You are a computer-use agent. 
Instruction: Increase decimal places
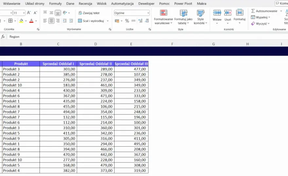pyautogui.click(x=140, y=21)
